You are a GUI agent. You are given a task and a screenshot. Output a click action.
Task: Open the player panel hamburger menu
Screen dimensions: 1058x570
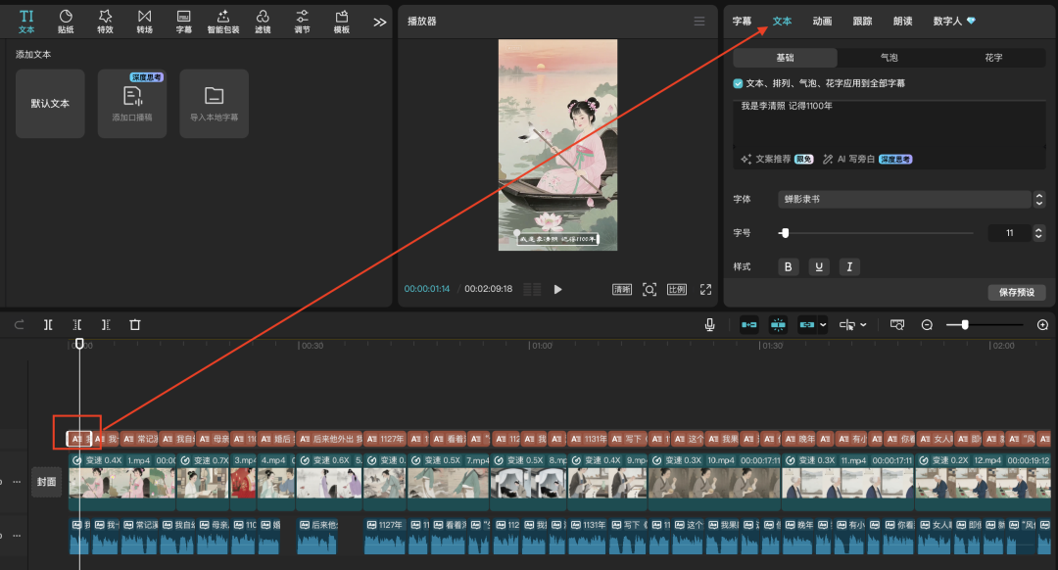698,22
